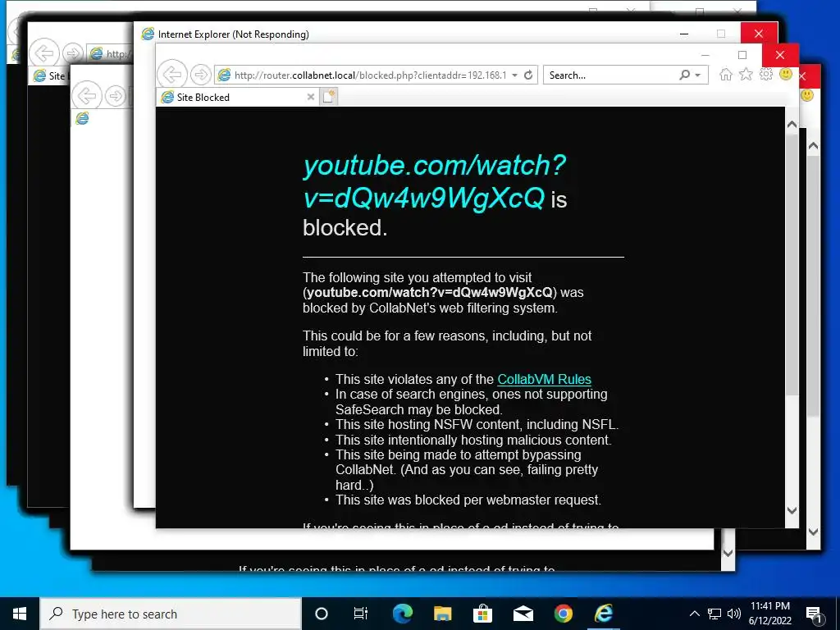Click the scroll up arrow of the rear right window
This screenshot has width=840, height=630.
[813, 146]
